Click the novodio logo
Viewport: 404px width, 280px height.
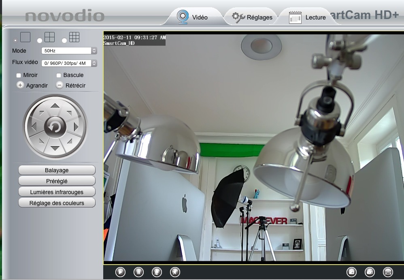click(x=65, y=16)
